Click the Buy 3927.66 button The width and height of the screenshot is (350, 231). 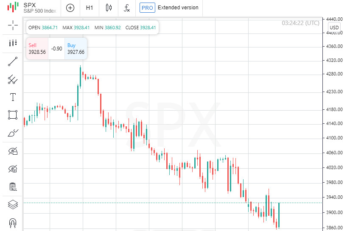[x=76, y=49]
